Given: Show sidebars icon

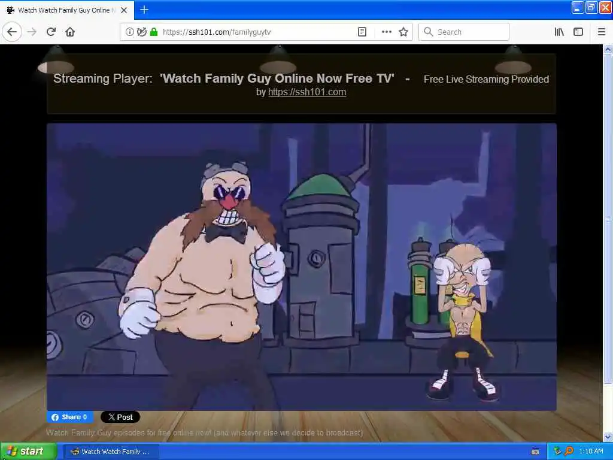Looking at the screenshot, I should (578, 32).
